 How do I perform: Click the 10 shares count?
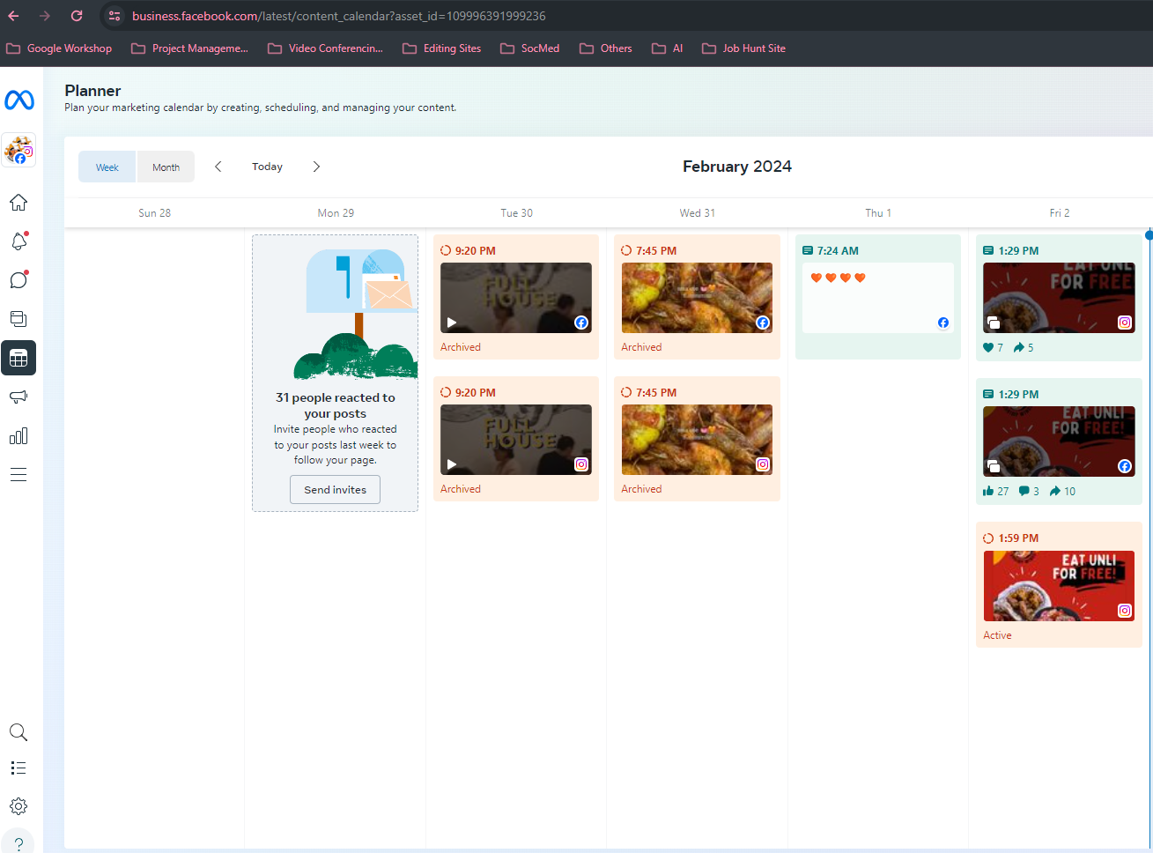pos(1063,492)
